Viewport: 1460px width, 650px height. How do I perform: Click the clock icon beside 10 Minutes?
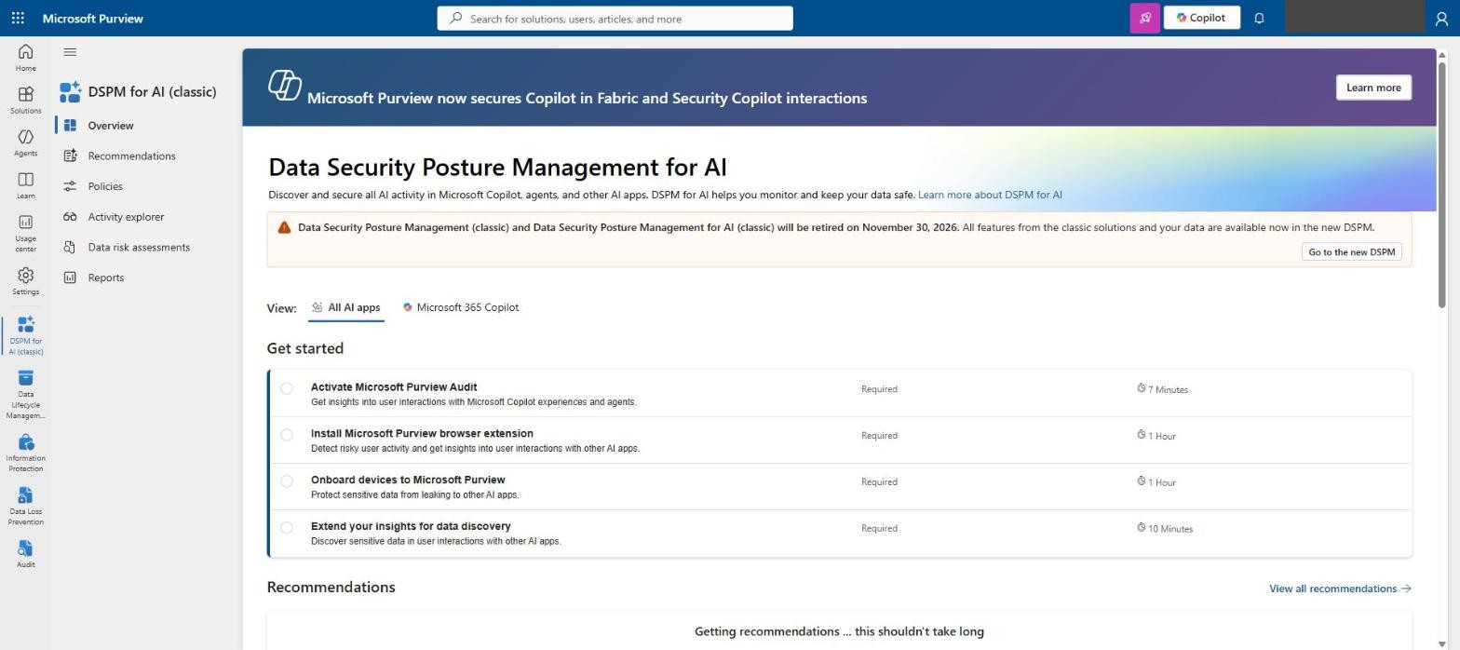point(1141,528)
